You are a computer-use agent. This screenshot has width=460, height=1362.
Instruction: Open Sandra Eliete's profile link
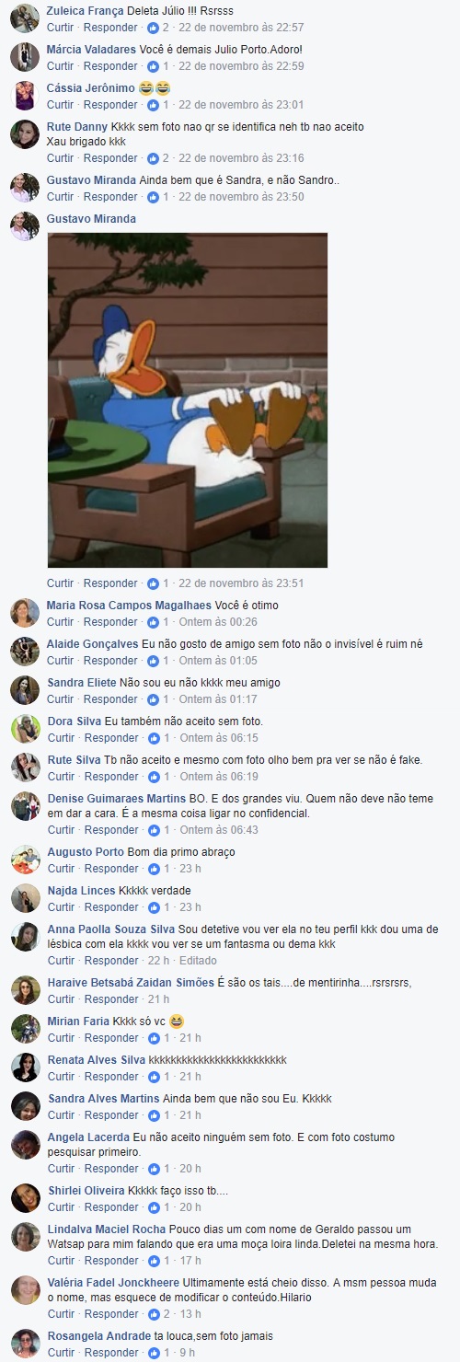(x=82, y=683)
